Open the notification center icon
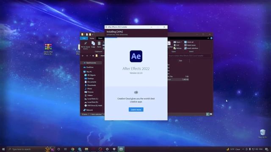This screenshot has height=152, width=271. (x=267, y=149)
